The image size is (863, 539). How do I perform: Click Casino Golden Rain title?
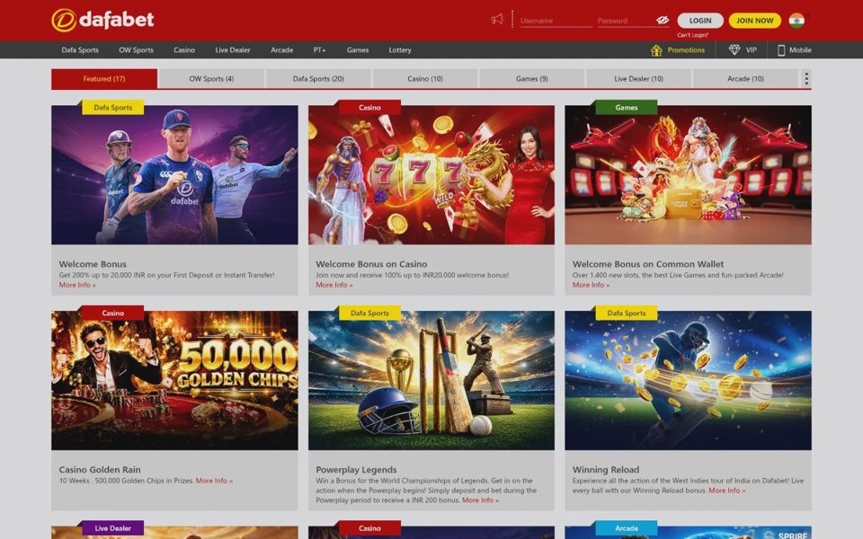coord(100,470)
